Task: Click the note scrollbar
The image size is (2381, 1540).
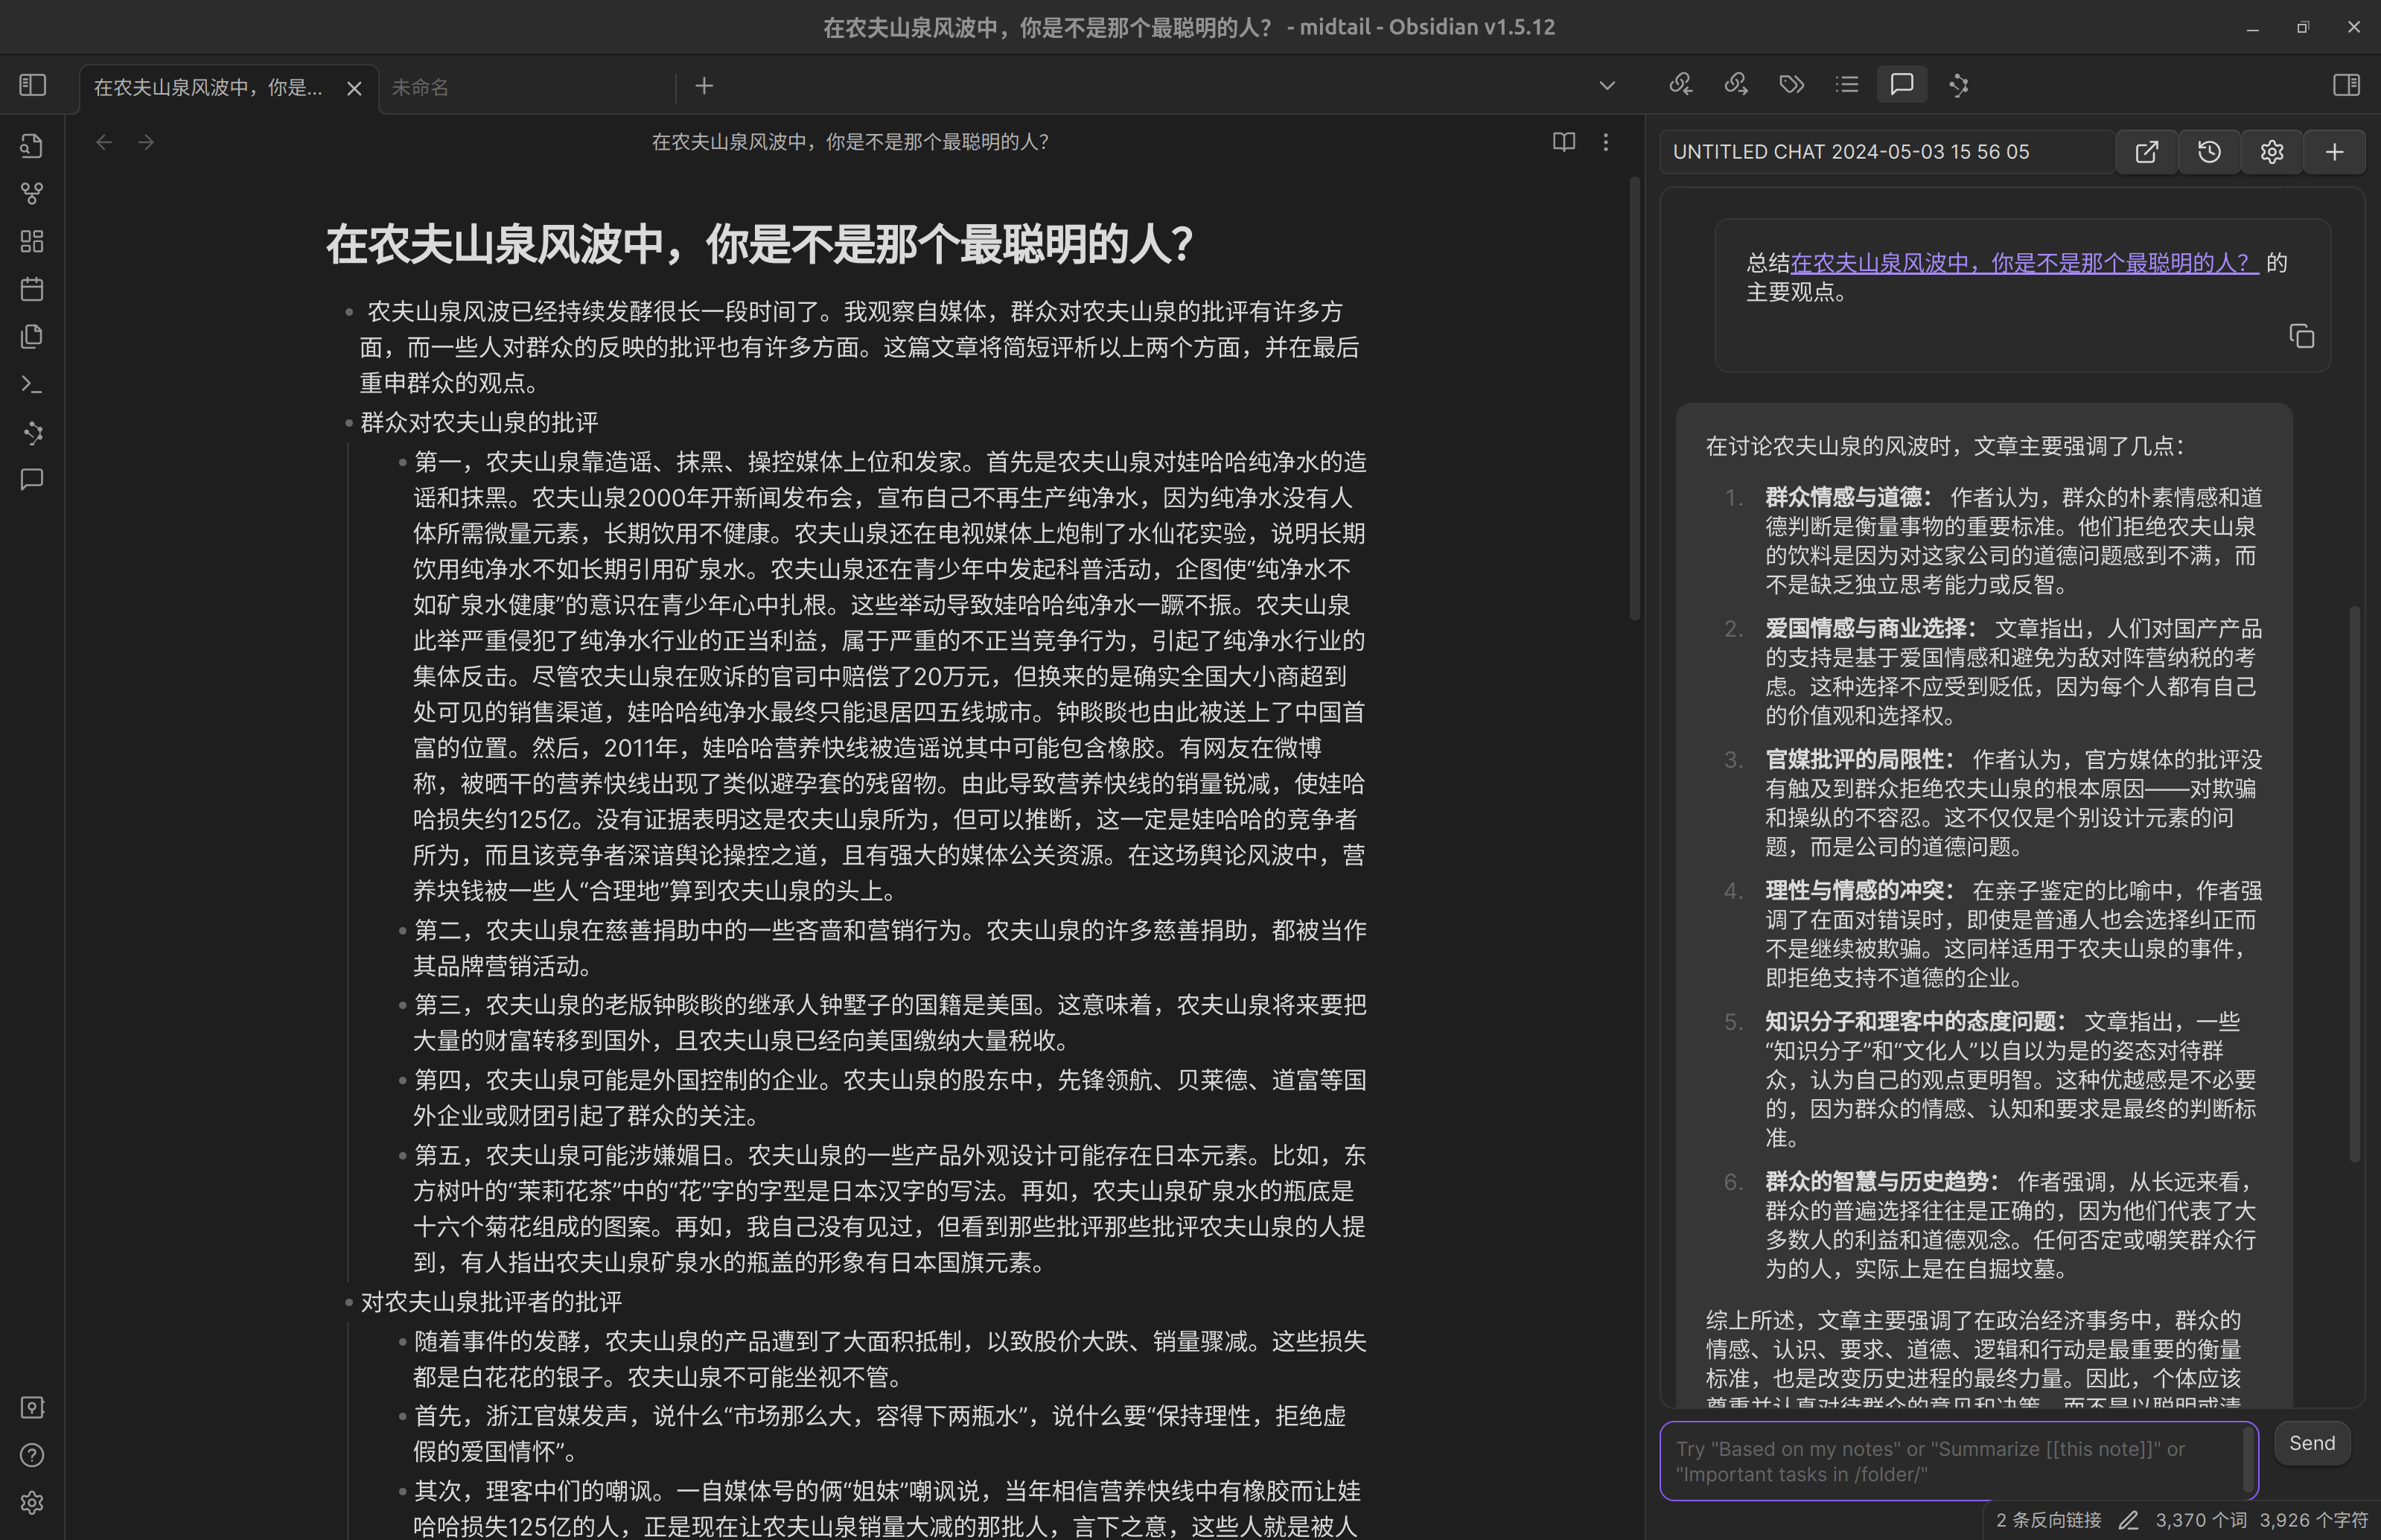Action: [x=1635, y=398]
